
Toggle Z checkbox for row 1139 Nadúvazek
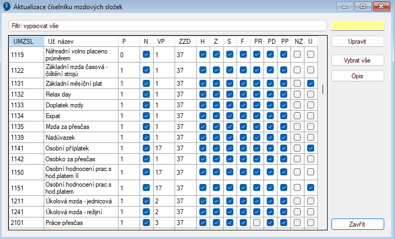(217, 138)
